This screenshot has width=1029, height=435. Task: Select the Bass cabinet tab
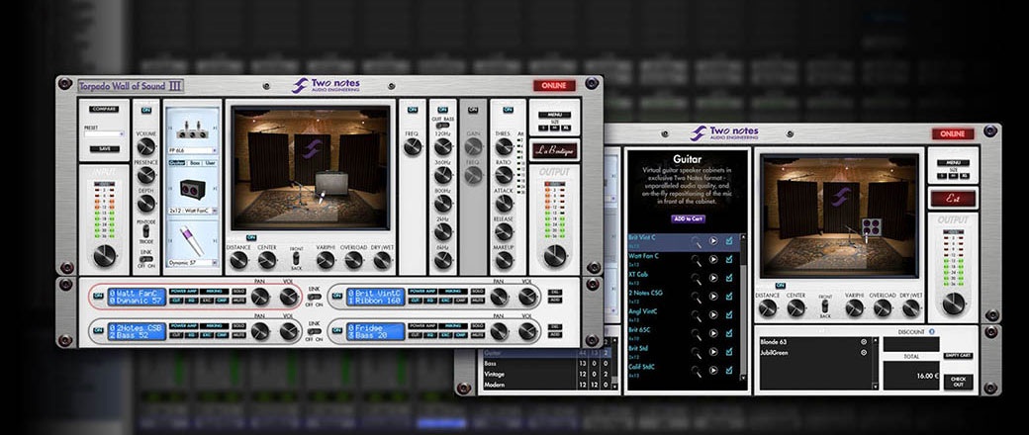click(x=193, y=162)
